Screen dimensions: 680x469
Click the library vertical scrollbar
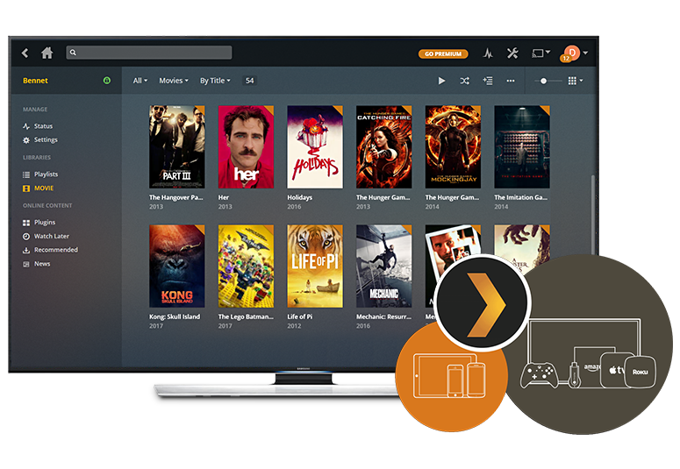(592, 215)
